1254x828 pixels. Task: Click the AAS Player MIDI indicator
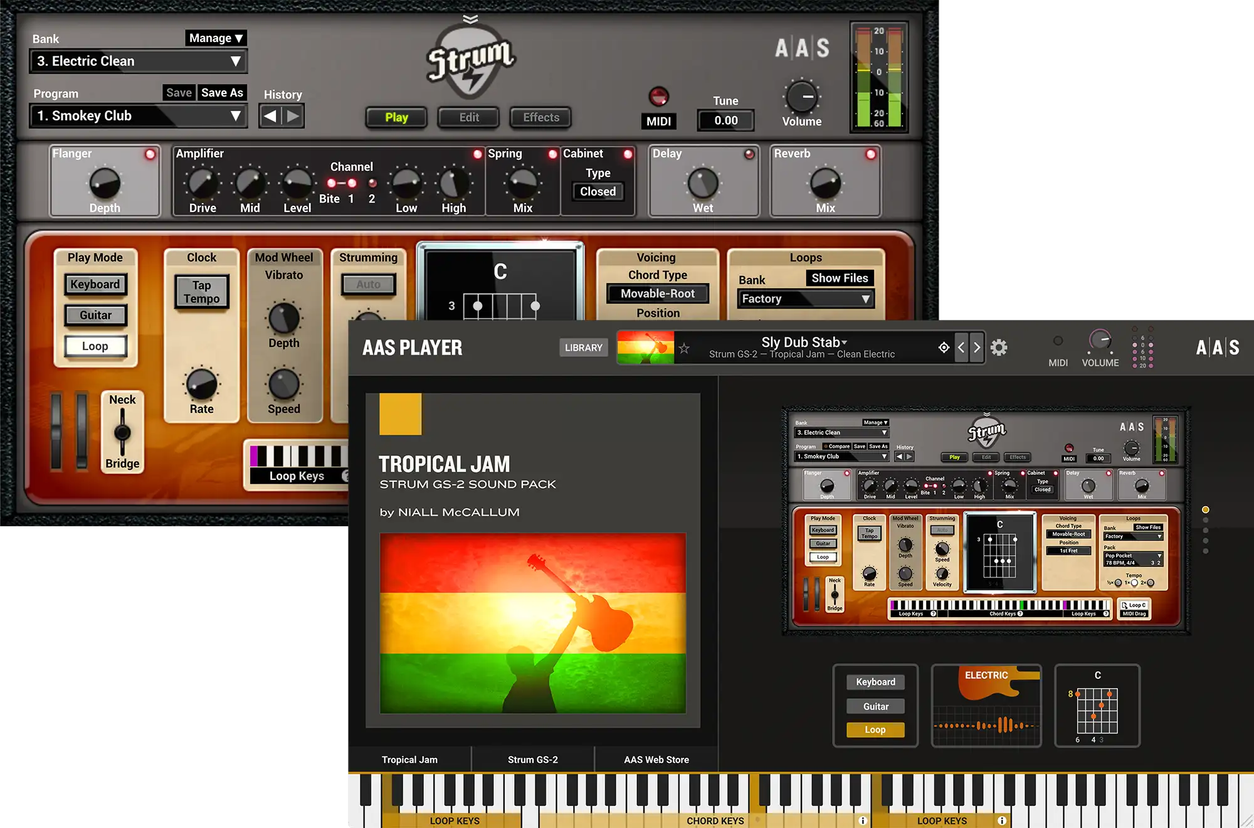(1058, 341)
